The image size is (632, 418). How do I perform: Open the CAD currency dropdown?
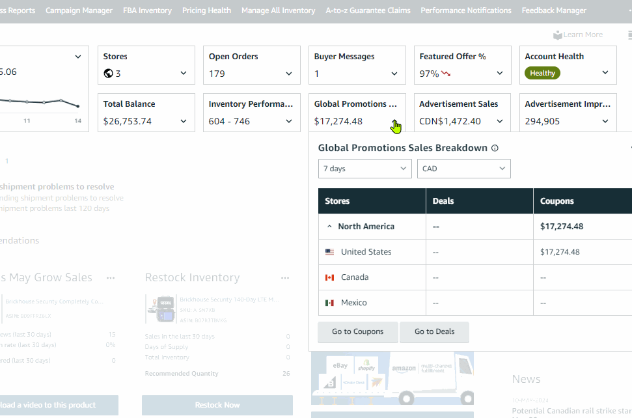[x=463, y=169]
